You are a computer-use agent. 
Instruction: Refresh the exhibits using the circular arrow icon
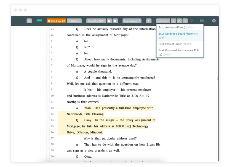191,21
